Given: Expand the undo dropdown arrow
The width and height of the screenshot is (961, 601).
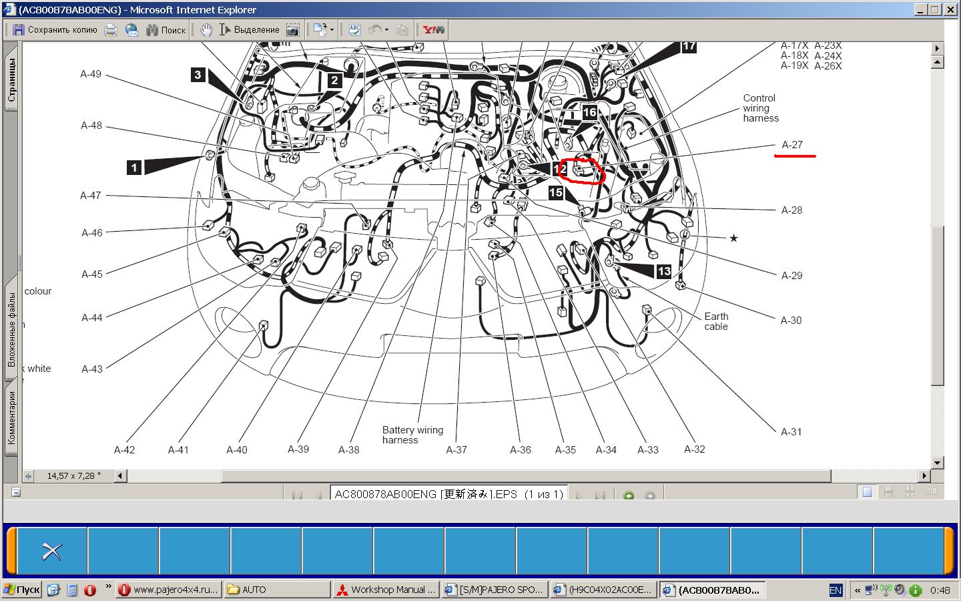Looking at the screenshot, I should coord(386,30).
